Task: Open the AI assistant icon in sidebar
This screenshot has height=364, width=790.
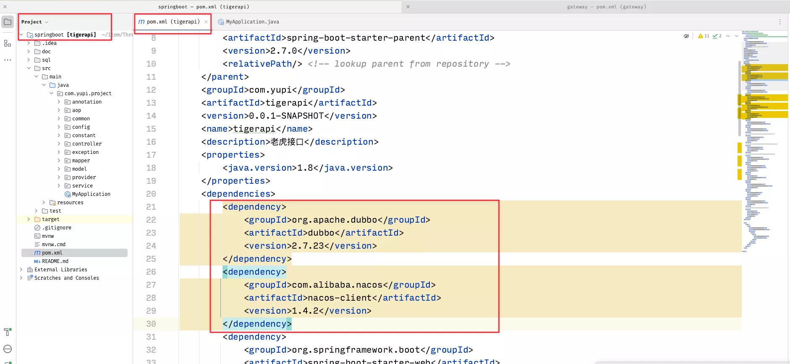Action: (8, 349)
